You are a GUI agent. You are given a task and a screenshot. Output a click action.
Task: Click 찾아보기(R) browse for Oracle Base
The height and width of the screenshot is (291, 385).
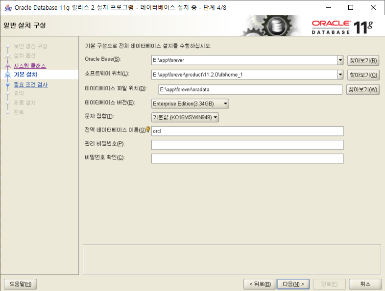[x=363, y=60]
